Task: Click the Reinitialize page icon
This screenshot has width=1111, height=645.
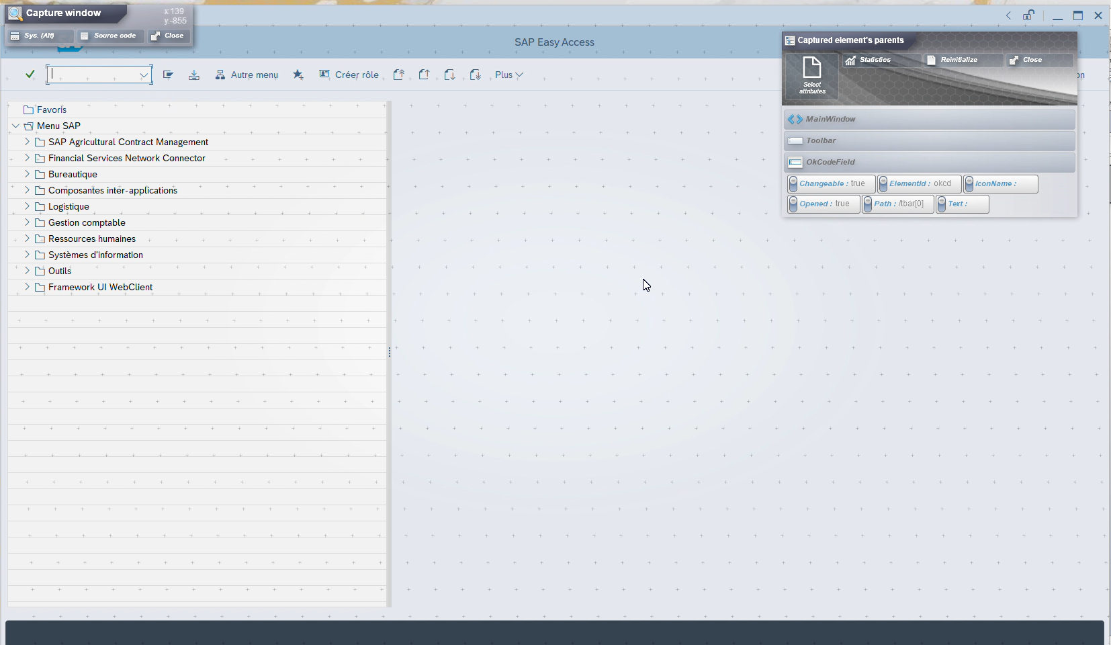Action: click(931, 60)
